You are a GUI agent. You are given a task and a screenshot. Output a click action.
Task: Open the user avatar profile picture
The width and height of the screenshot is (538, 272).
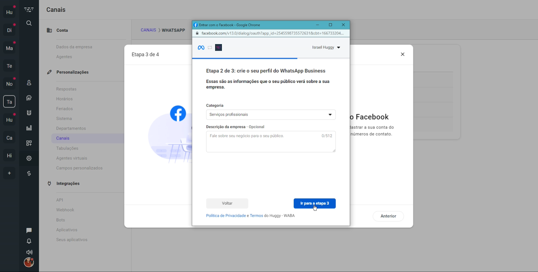29,262
